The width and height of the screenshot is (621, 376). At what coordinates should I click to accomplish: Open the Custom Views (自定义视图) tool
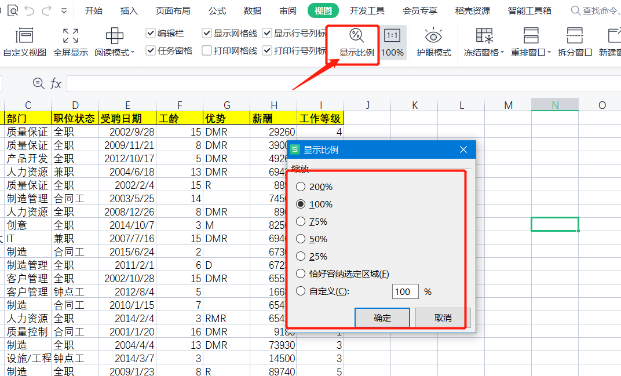(x=24, y=42)
